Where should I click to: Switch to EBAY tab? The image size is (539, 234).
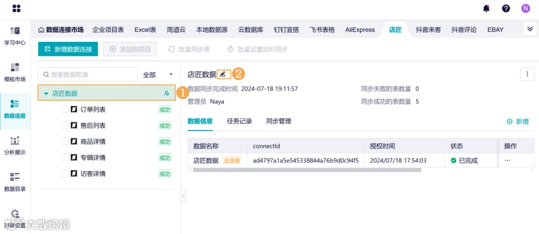click(x=496, y=30)
